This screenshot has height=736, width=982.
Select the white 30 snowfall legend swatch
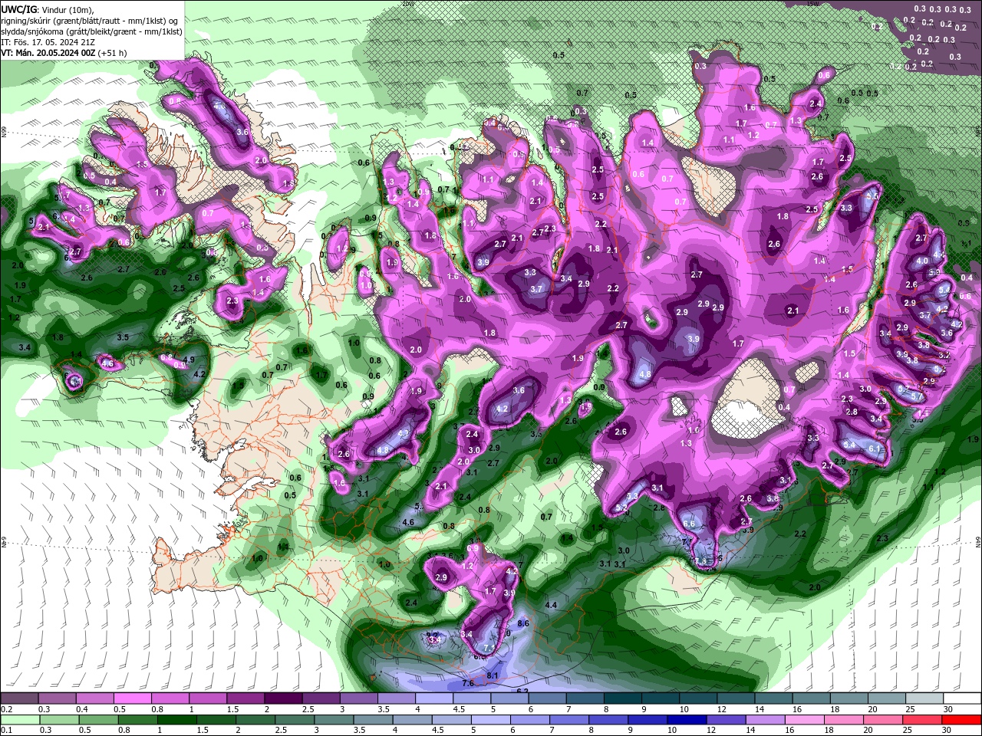coord(962,698)
